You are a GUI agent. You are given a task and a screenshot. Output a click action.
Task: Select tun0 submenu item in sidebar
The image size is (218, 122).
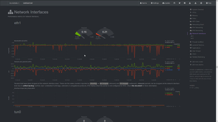192,38
